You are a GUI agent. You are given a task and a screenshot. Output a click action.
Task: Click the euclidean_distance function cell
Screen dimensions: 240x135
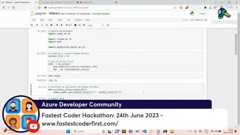125,90
